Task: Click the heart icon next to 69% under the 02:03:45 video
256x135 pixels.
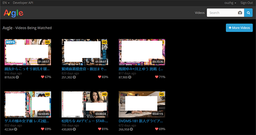Action: 42,129
